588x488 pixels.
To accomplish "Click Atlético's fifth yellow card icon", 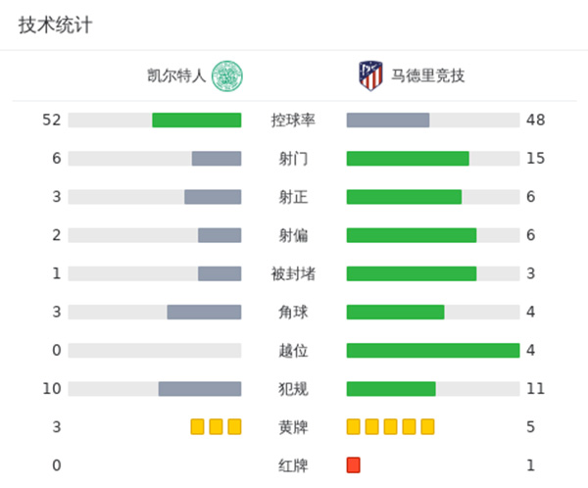I will (427, 426).
